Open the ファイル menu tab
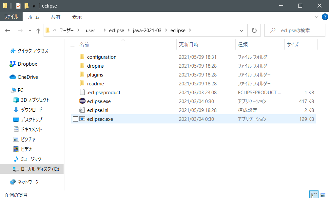This screenshot has width=329, height=198. [11, 17]
